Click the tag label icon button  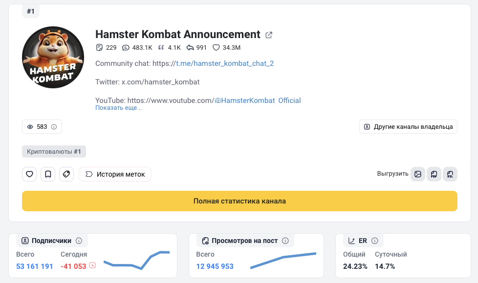point(66,174)
